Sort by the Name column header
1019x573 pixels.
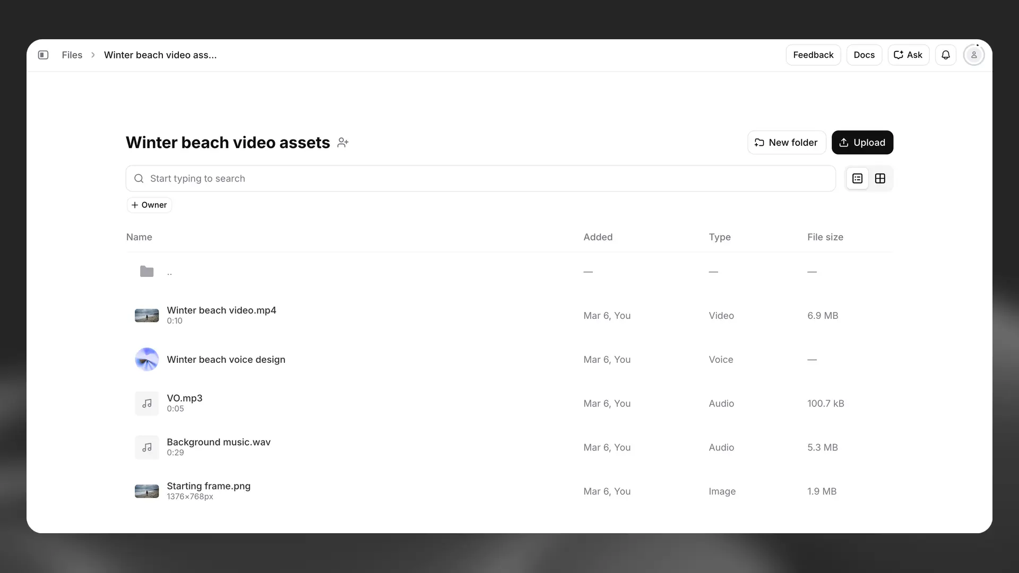point(139,237)
